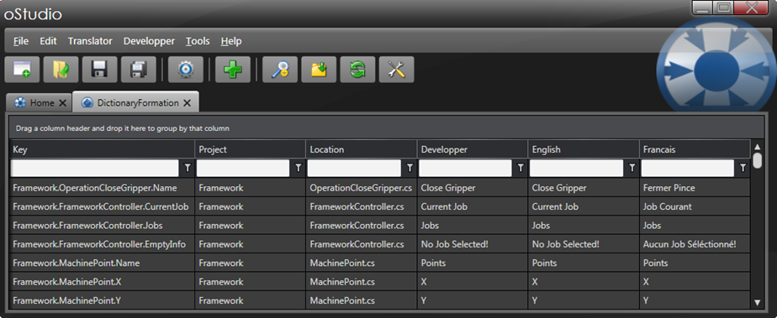This screenshot has width=777, height=318.
Task: Select Framework.MachinePoint.X key cell
Action: (x=102, y=282)
